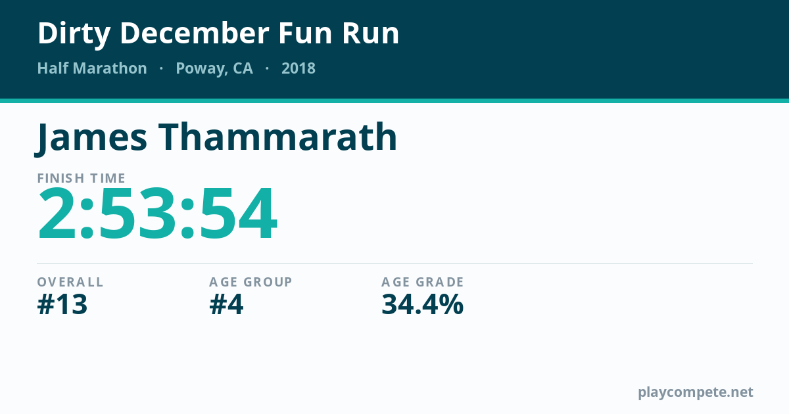Click the word Thammarath in the name
This screenshot has height=414, width=789.
278,137
